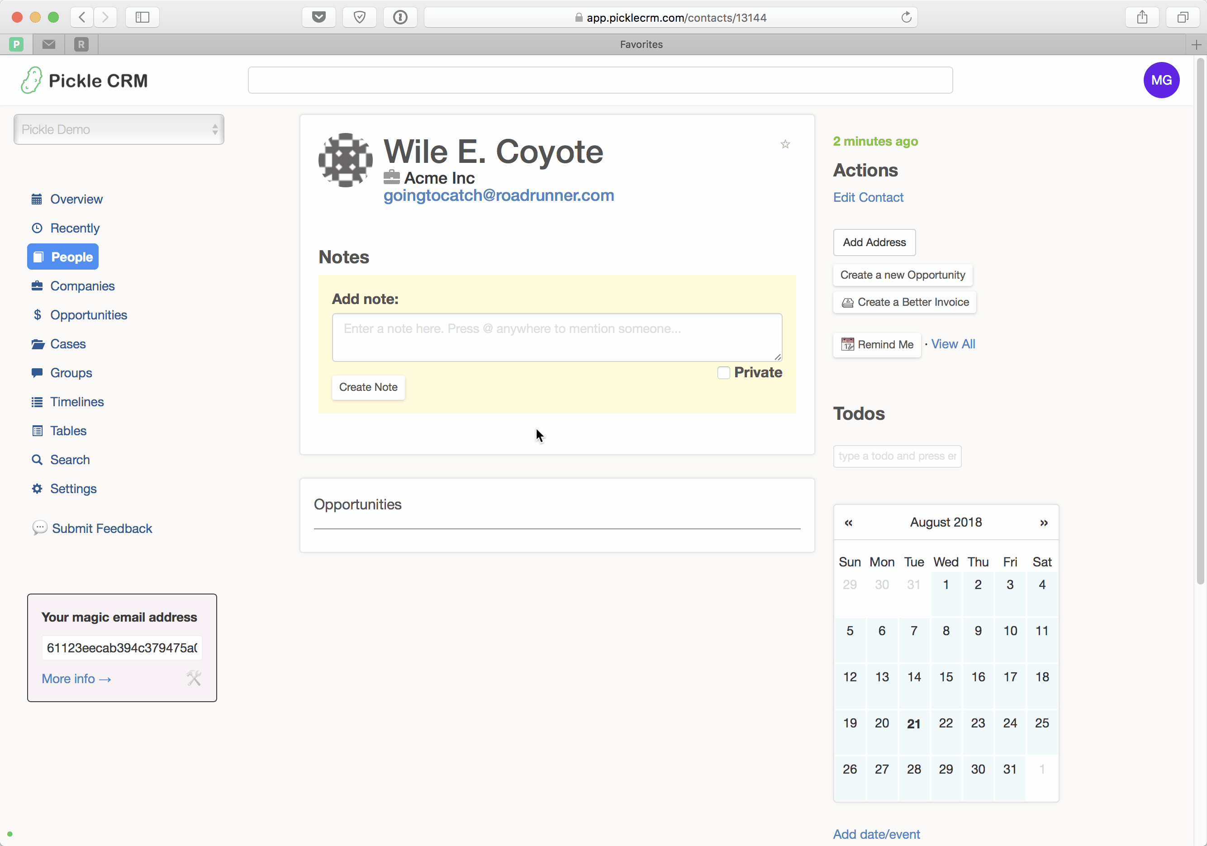
Task: Click the More info link
Action: [x=76, y=679]
